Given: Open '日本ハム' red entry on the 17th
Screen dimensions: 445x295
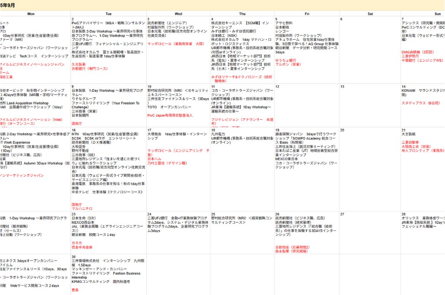Looking at the screenshot, I should pyautogui.click(x=154, y=159).
